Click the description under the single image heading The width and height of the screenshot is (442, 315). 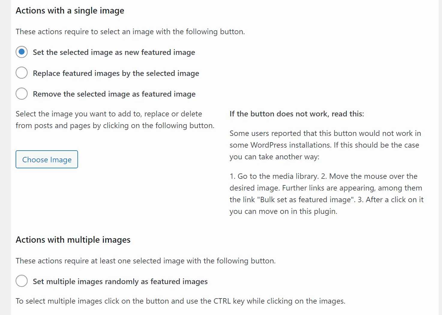130,31
